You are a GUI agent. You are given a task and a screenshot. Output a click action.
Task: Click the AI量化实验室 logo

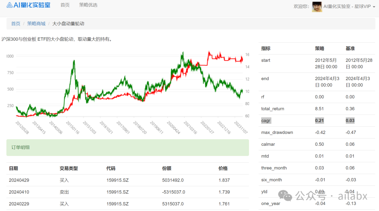pyautogui.click(x=28, y=5)
